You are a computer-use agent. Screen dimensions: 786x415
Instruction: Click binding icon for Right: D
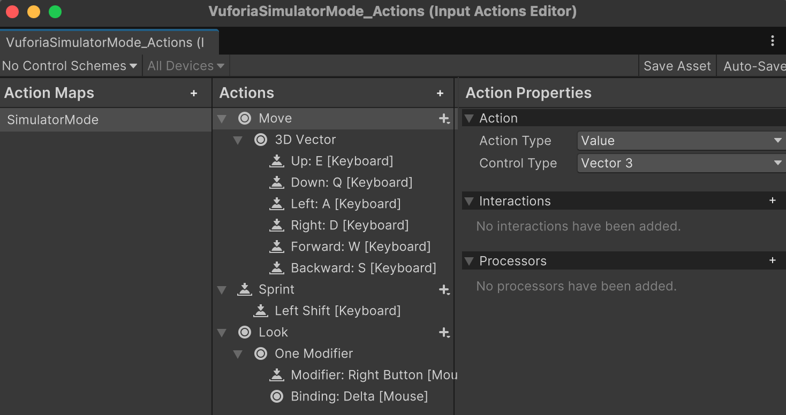[277, 225]
